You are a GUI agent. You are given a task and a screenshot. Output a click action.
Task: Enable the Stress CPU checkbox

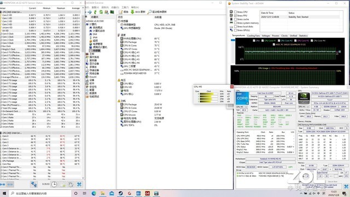click(x=235, y=12)
